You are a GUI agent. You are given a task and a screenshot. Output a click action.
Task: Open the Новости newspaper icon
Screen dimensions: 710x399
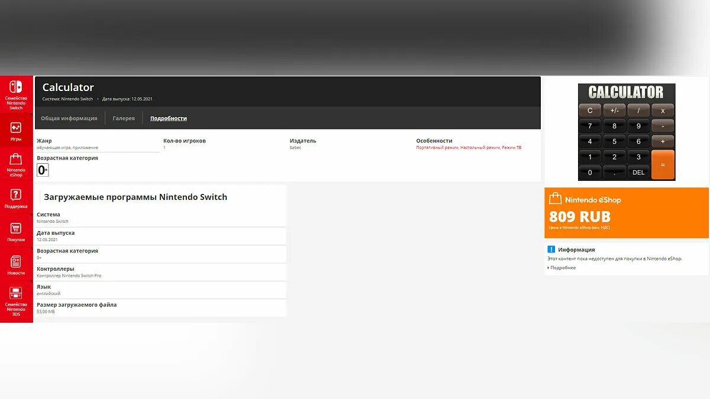click(x=16, y=261)
